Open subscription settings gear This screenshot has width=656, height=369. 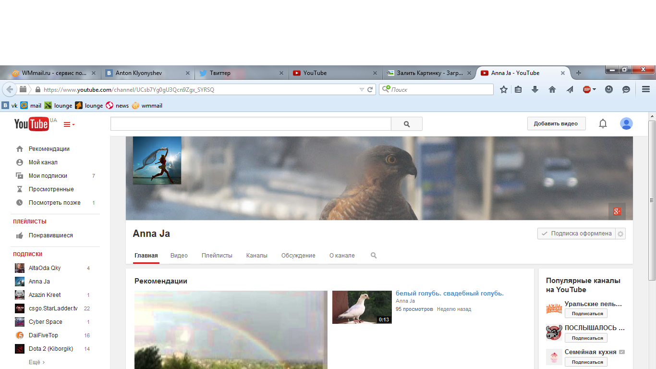point(620,234)
